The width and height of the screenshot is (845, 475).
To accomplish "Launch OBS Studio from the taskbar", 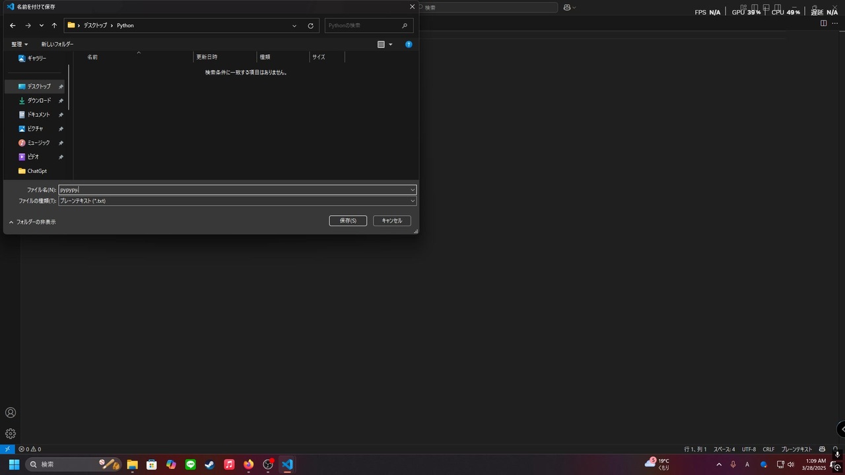I will coord(267,464).
